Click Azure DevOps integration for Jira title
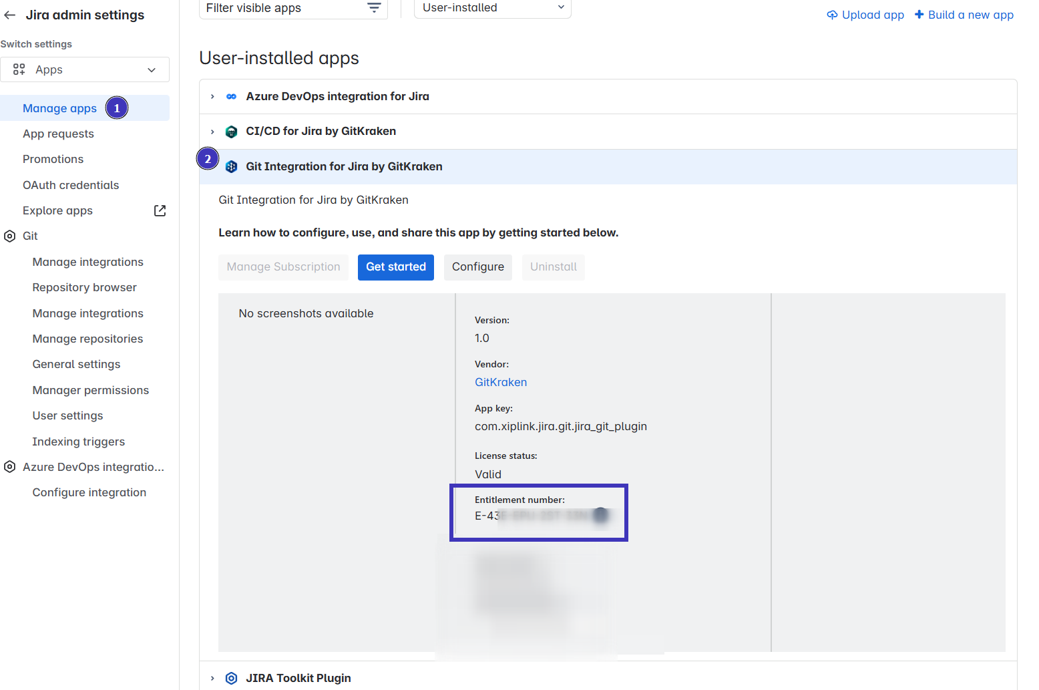Image resolution: width=1039 pixels, height=690 pixels. (337, 96)
